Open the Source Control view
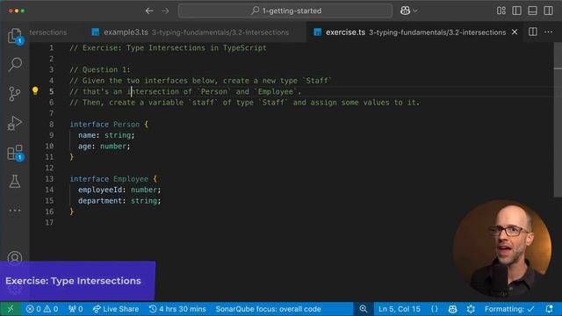Image resolution: width=562 pixels, height=316 pixels. pyautogui.click(x=15, y=94)
